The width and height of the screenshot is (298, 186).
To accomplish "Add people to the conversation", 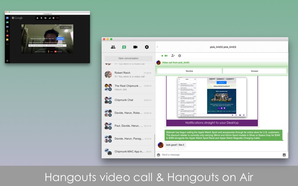I will click(173, 55).
